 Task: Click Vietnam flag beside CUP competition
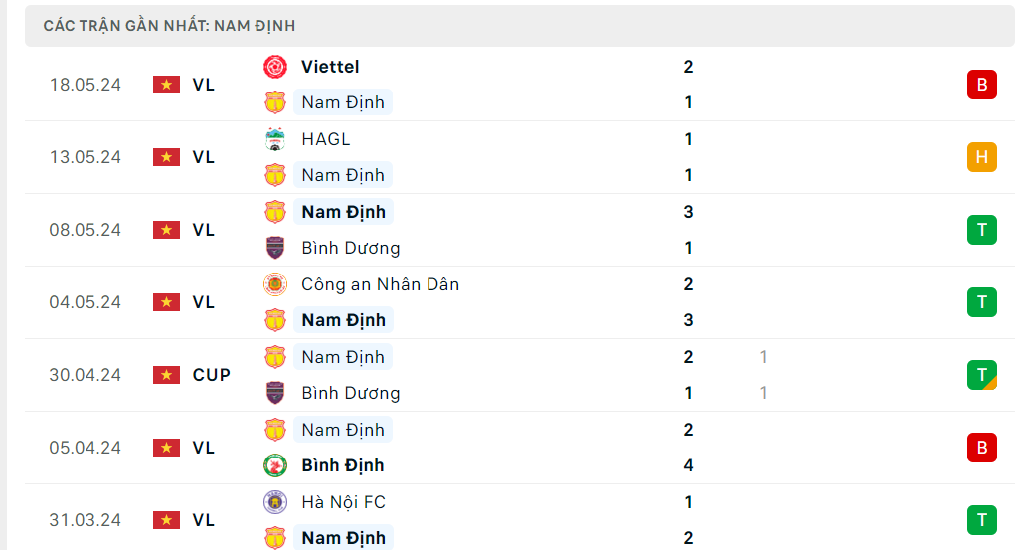click(166, 375)
